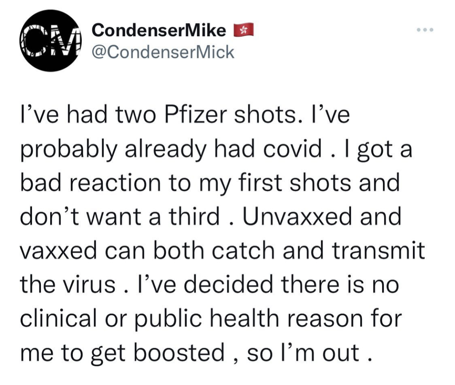Image resolution: width=455 pixels, height=385 pixels.
Task: Open the @CondenserMick handle link
Action: [163, 52]
